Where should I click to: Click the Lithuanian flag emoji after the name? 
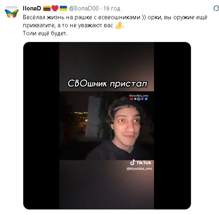[47, 8]
